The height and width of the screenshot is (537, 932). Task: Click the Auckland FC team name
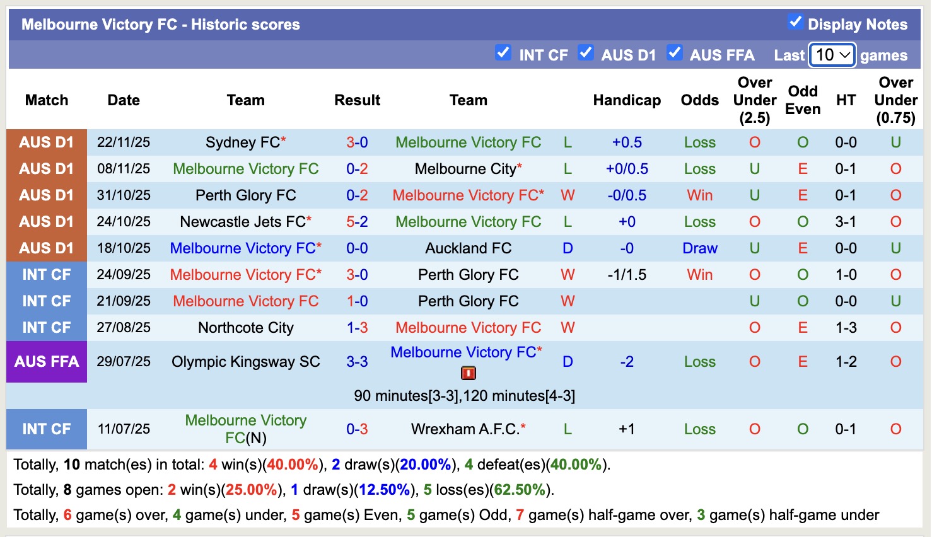(x=468, y=248)
